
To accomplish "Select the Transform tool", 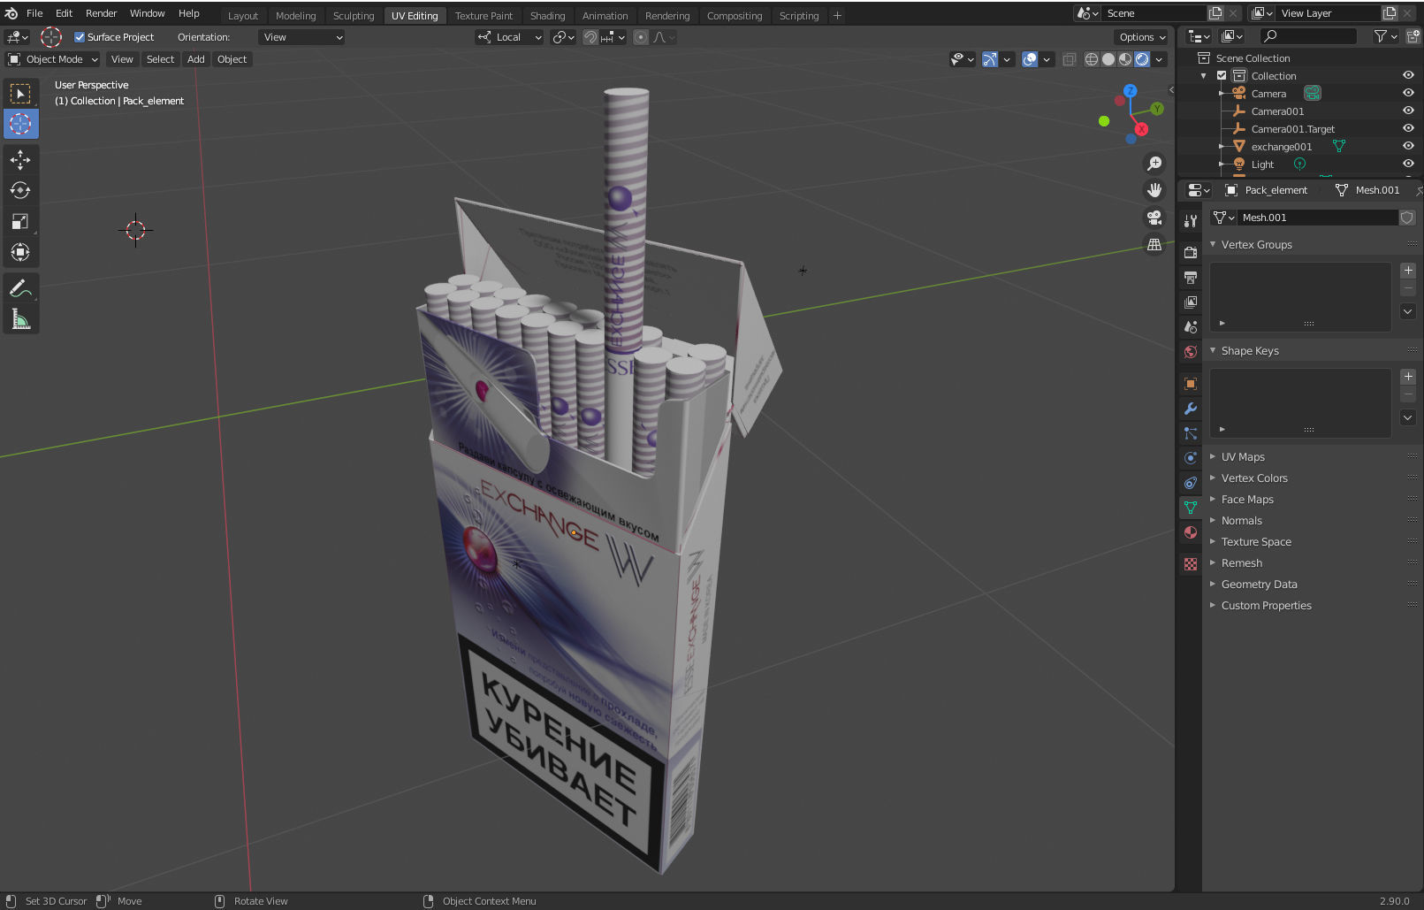I will coord(20,252).
